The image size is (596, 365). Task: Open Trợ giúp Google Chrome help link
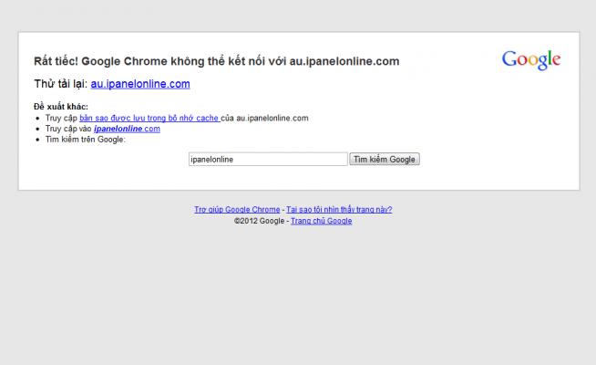tap(237, 209)
